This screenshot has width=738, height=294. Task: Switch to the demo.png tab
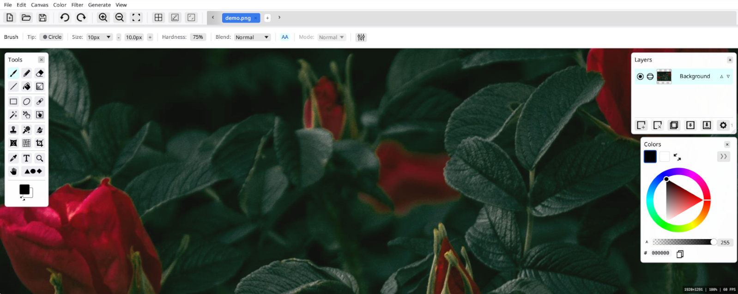pyautogui.click(x=238, y=18)
